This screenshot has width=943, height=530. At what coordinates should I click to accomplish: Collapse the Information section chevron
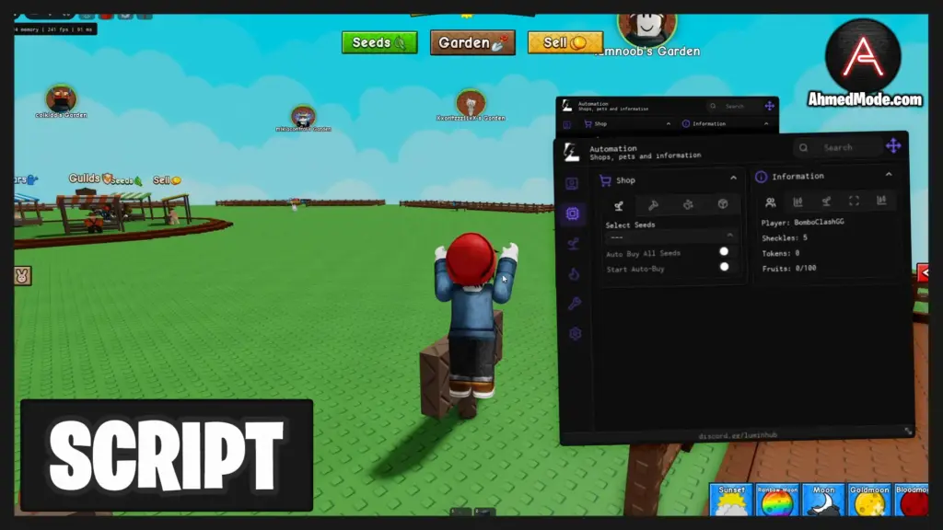(889, 174)
